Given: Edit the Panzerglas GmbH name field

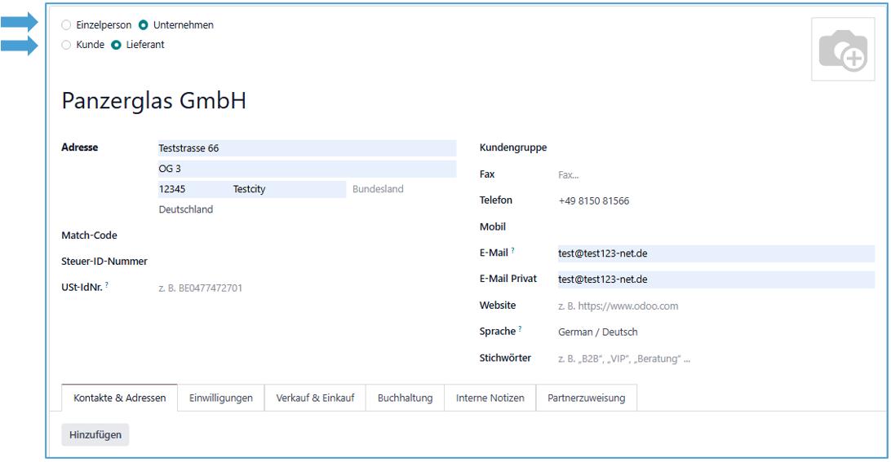Looking at the screenshot, I should pos(154,102).
